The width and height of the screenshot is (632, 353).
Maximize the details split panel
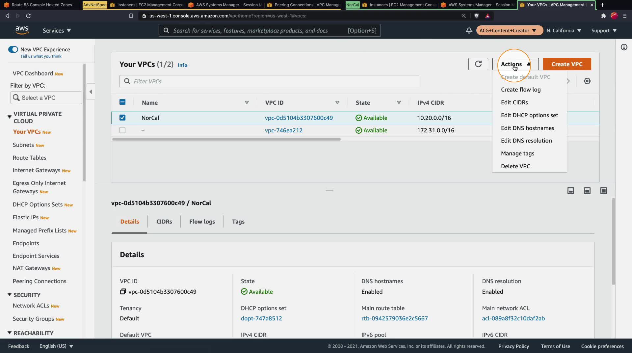(x=603, y=191)
